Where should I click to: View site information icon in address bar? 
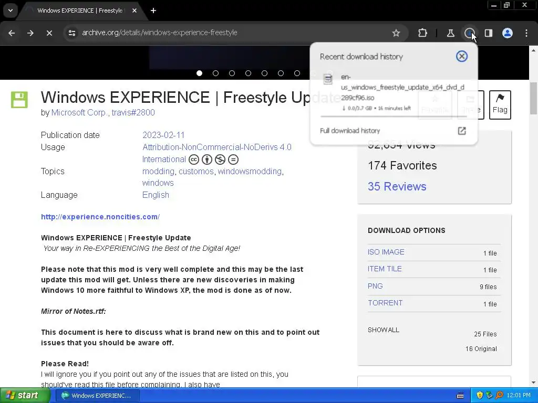[71, 33]
